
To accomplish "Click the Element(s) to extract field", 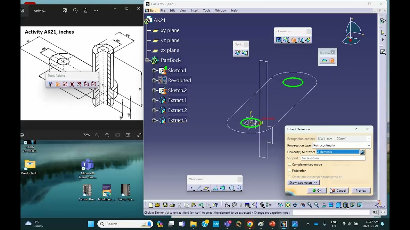I will pyautogui.click(x=338, y=152).
